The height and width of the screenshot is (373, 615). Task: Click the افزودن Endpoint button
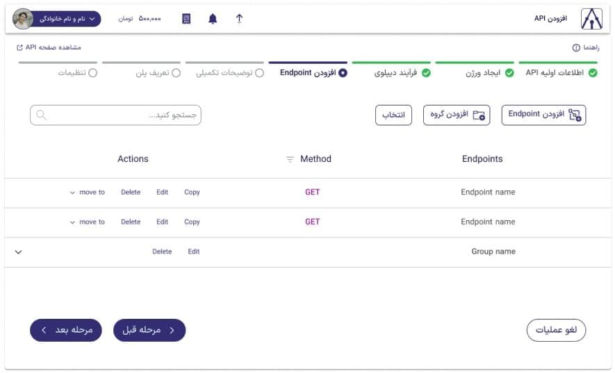(543, 115)
